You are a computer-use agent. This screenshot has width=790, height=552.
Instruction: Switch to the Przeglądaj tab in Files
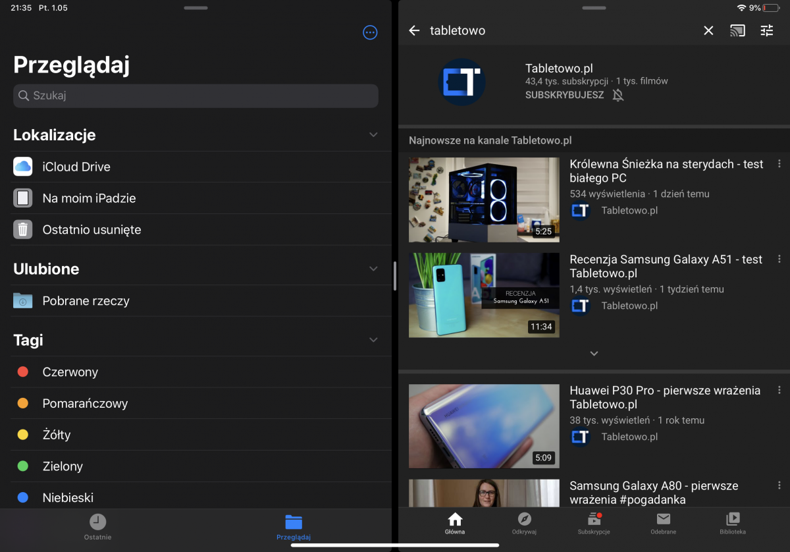click(x=294, y=527)
